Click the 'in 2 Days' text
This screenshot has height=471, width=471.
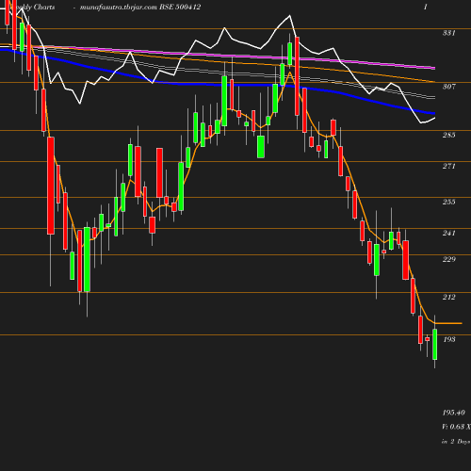[x=456, y=442]
